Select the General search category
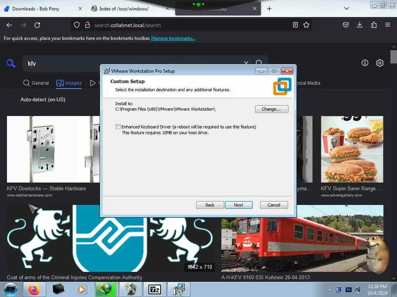The width and height of the screenshot is (397, 297). [36, 83]
